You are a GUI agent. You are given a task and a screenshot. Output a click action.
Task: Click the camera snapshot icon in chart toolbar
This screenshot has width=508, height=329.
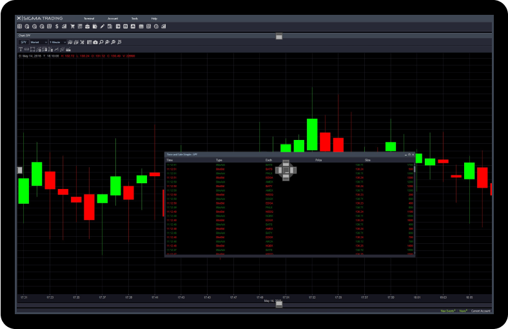pos(95,42)
